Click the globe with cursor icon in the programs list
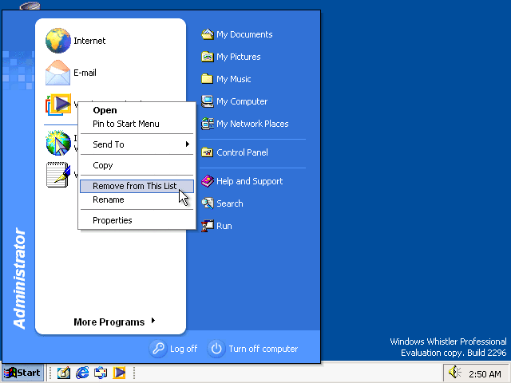 pyautogui.click(x=58, y=143)
